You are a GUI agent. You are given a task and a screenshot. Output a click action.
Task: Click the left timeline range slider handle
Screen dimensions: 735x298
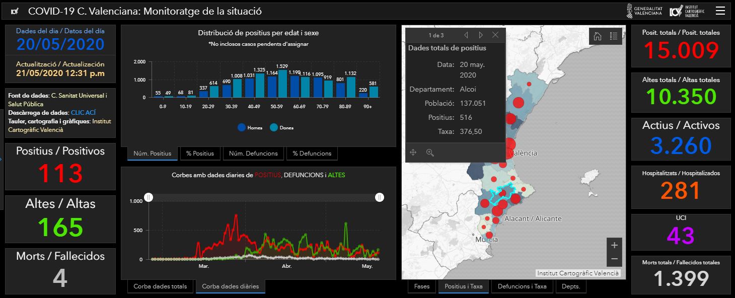pyautogui.click(x=149, y=197)
